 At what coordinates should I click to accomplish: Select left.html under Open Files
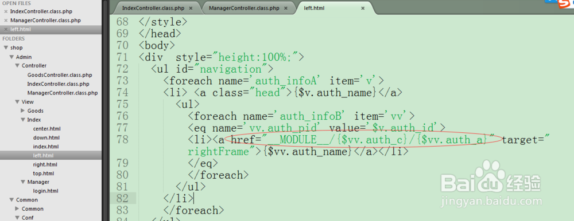click(21, 30)
